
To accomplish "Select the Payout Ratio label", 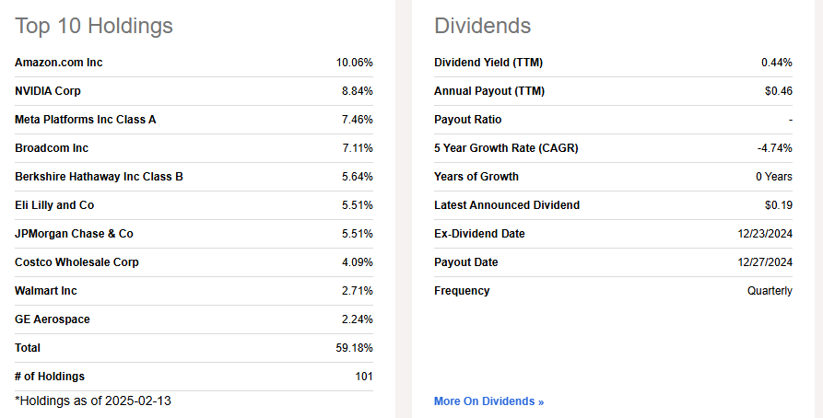I will point(467,120).
